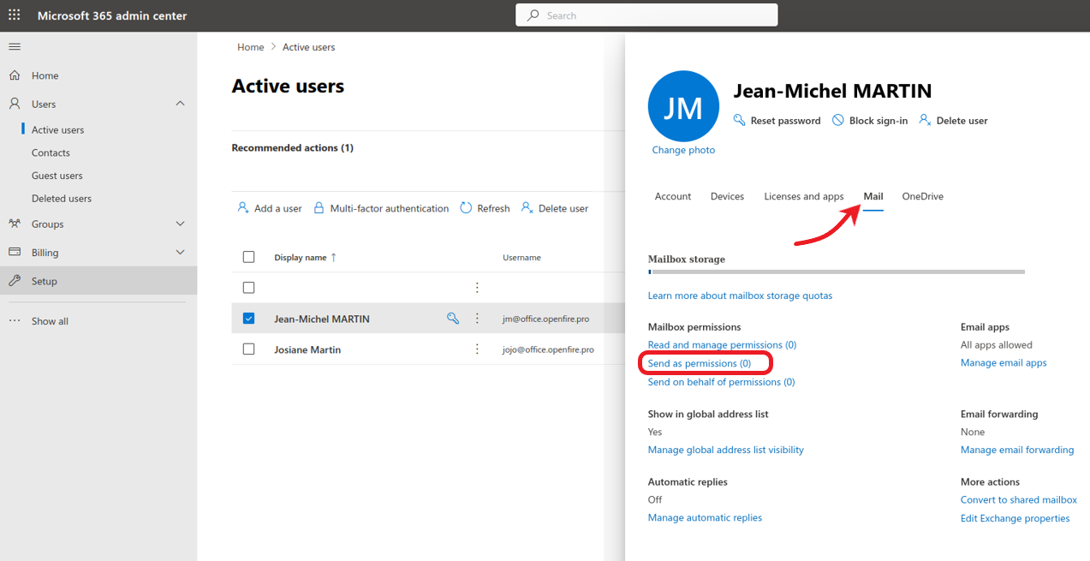The width and height of the screenshot is (1090, 561).
Task: Open the Licenses and apps tab
Action: pyautogui.click(x=804, y=196)
